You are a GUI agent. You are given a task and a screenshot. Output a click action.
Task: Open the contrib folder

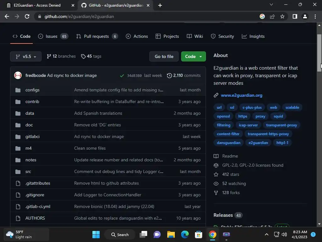[32, 102]
